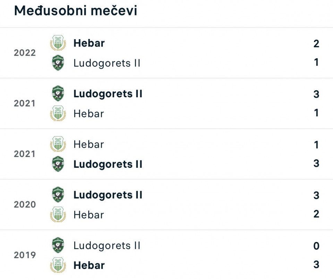Click Hebar crest beside score 3 in 2019

click(58, 265)
